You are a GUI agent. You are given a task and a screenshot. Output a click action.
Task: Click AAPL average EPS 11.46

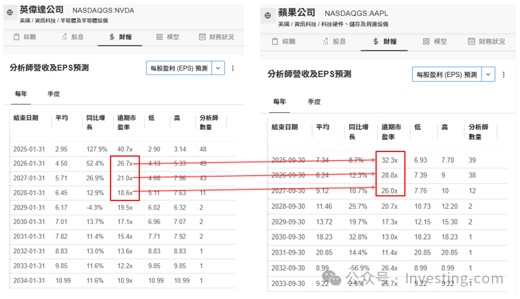(324, 206)
